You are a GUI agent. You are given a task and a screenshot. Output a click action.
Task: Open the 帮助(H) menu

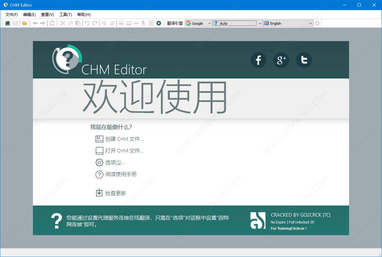click(x=84, y=14)
